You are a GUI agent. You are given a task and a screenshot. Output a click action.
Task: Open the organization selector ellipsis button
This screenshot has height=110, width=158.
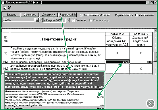tap(37, 20)
